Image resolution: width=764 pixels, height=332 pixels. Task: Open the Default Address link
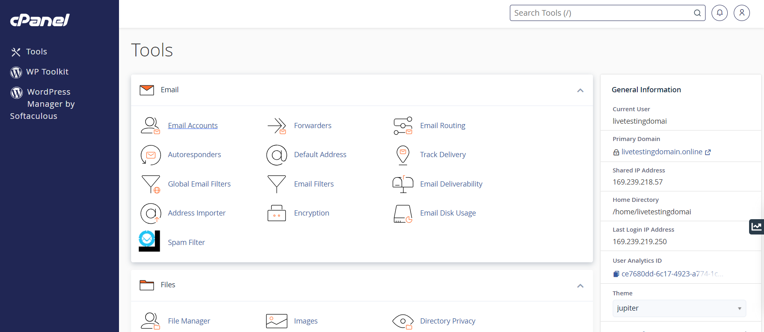coord(320,155)
